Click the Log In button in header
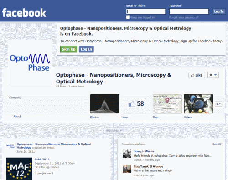 (x=219, y=11)
